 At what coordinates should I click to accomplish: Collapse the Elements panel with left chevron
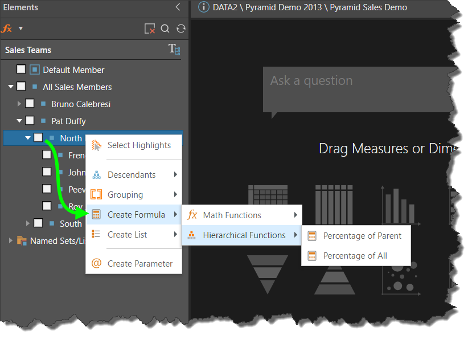pos(178,7)
